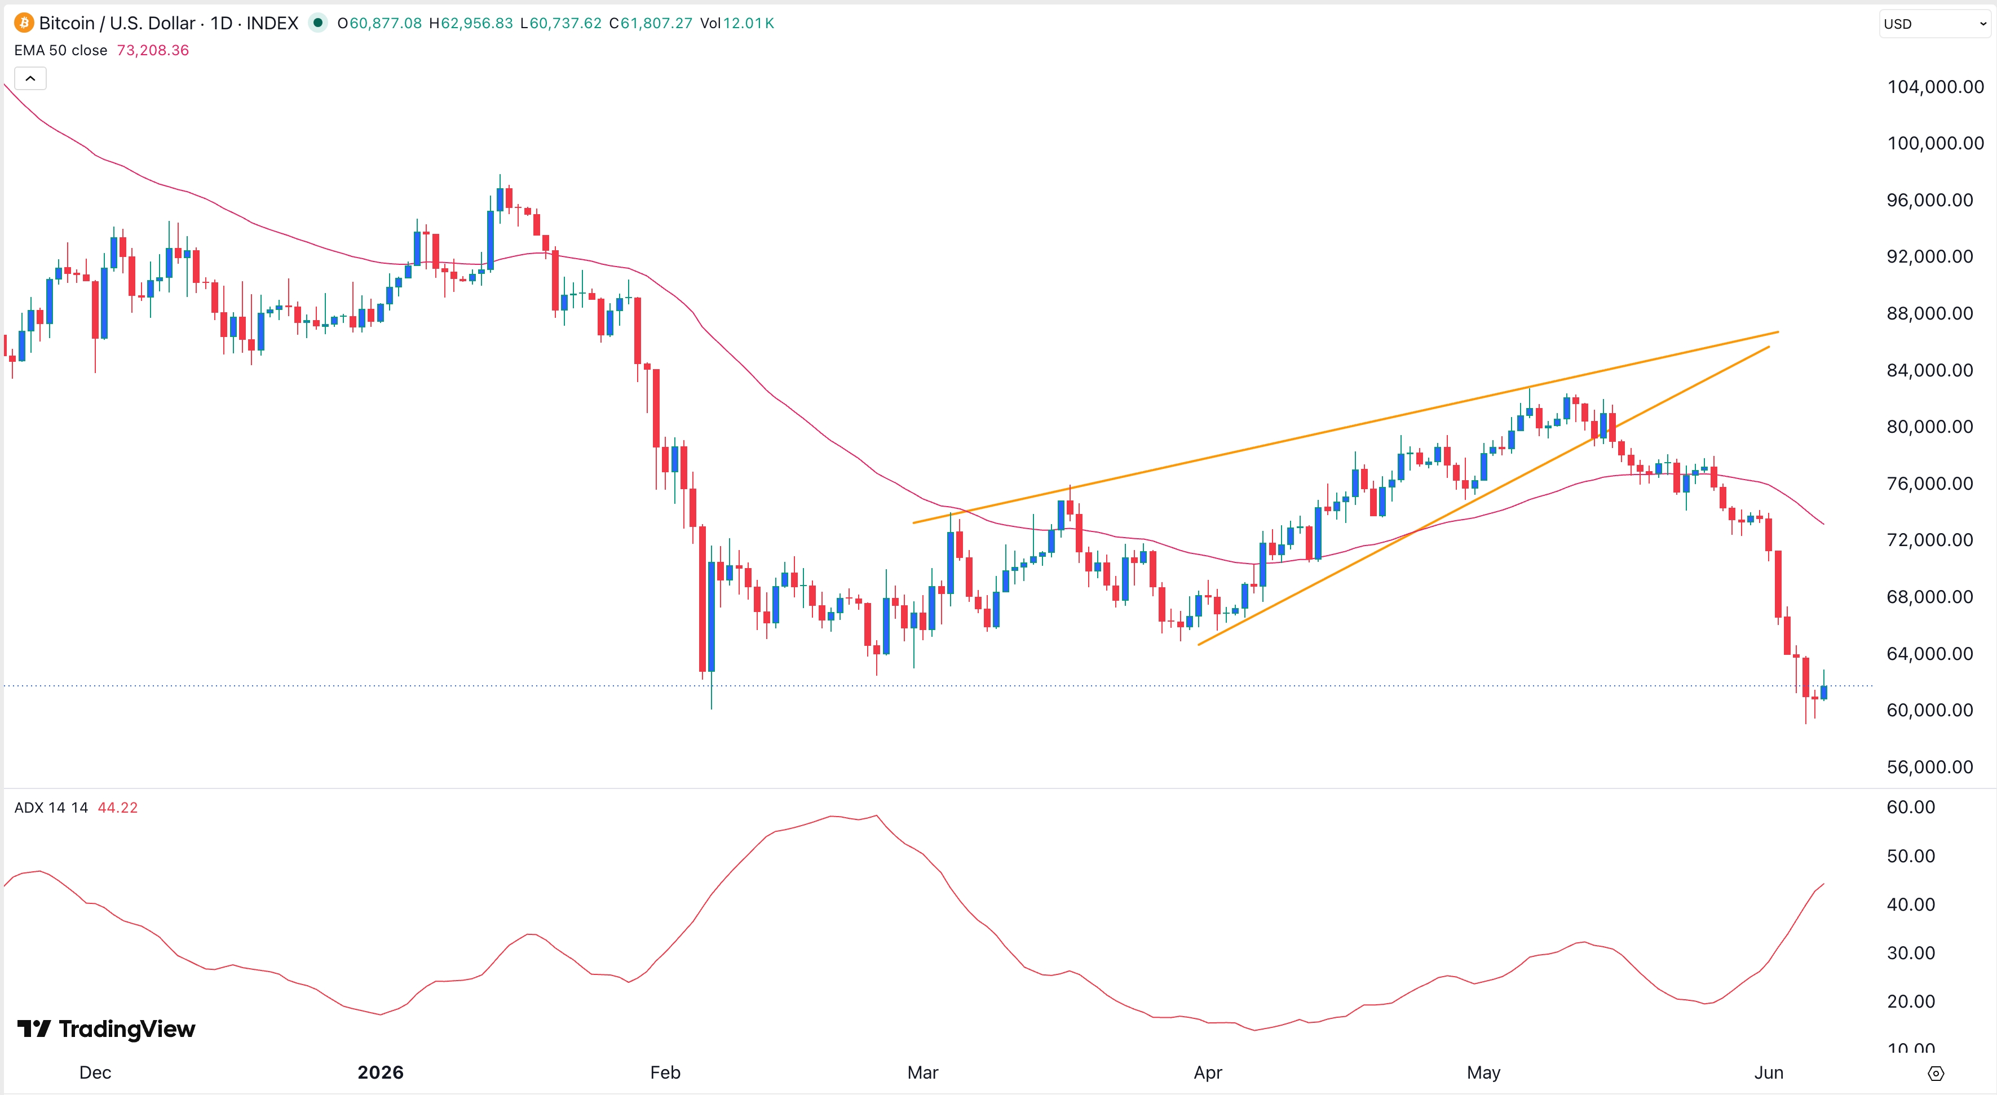Click the EMA value 73,208.36
Image resolution: width=1997 pixels, height=1095 pixels.
click(153, 50)
